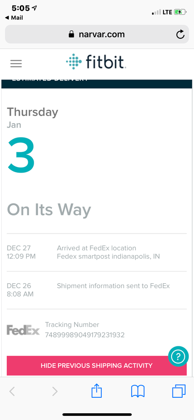The image size is (194, 420).
Task: Tap the padlock icon in the address bar
Action: (71, 34)
